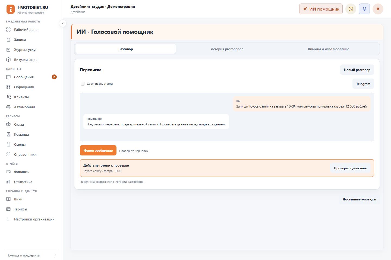
Task: Click the Telegram button
Action: [x=363, y=84]
